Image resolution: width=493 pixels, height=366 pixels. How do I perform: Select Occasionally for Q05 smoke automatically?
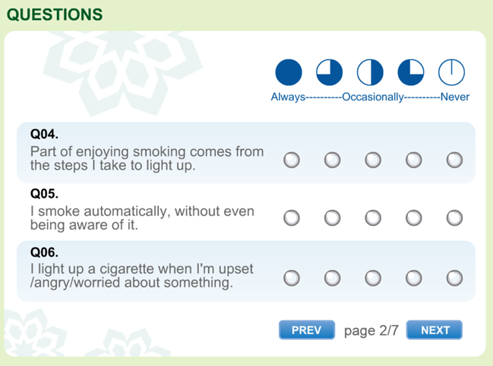(x=373, y=218)
